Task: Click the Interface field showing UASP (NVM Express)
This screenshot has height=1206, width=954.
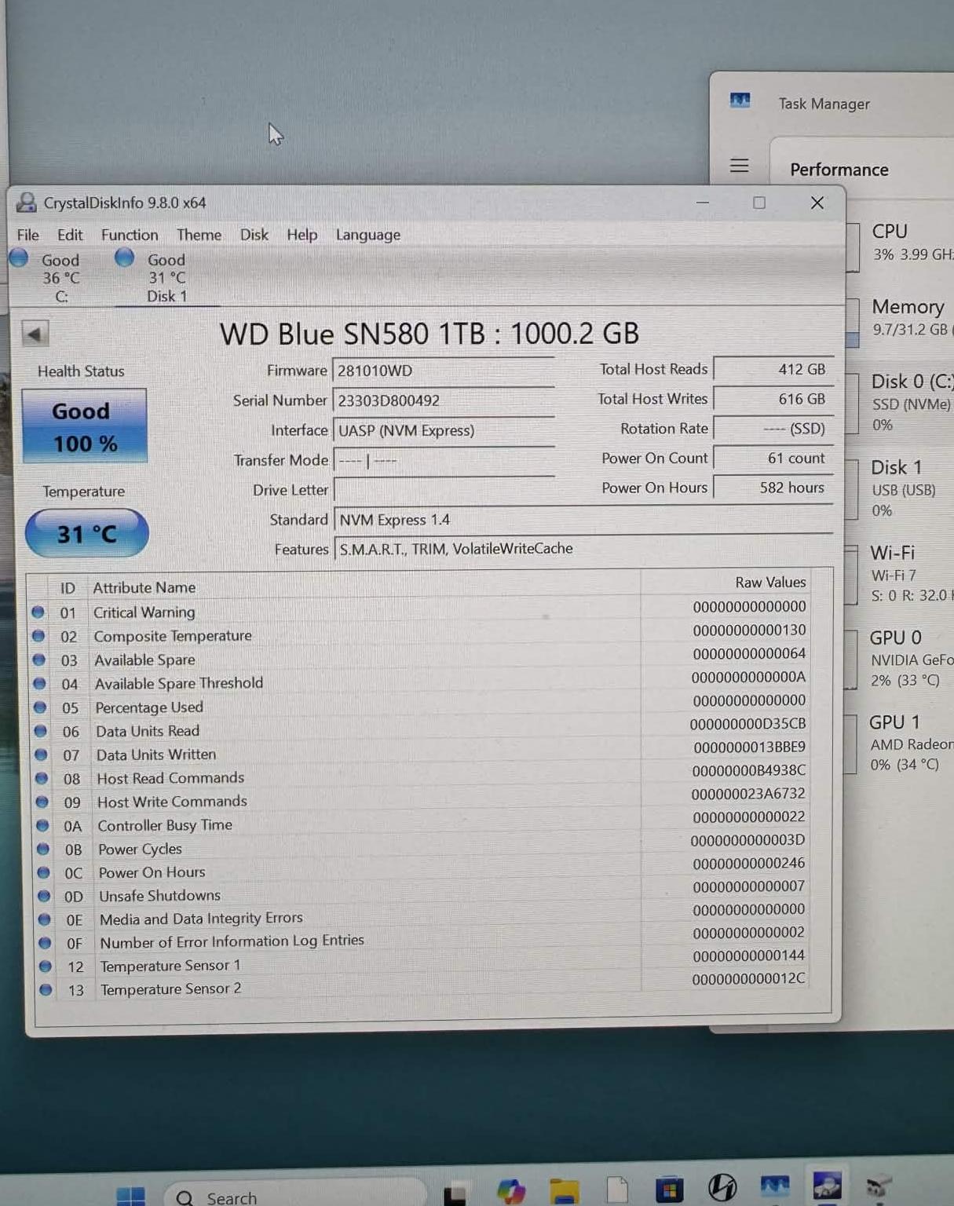Action: (444, 430)
